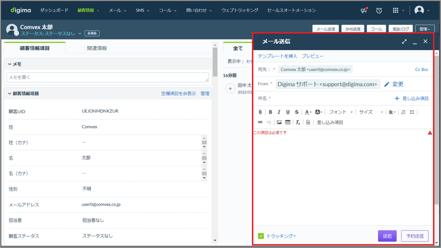Open the サイズ dropdown

371,112
